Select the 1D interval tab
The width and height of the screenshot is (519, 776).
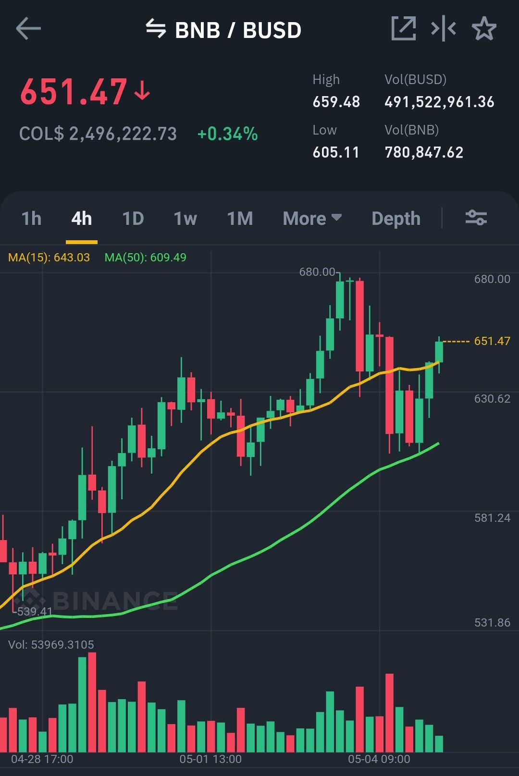click(x=133, y=219)
